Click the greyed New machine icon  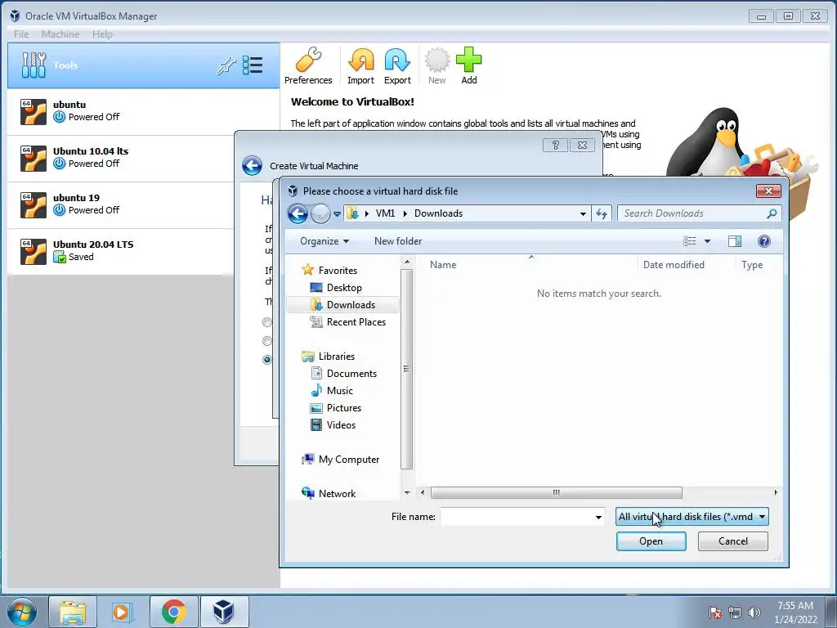(x=436, y=65)
